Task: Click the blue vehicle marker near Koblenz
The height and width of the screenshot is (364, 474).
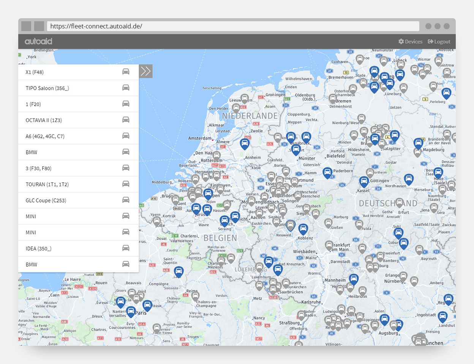Action: pos(303,229)
